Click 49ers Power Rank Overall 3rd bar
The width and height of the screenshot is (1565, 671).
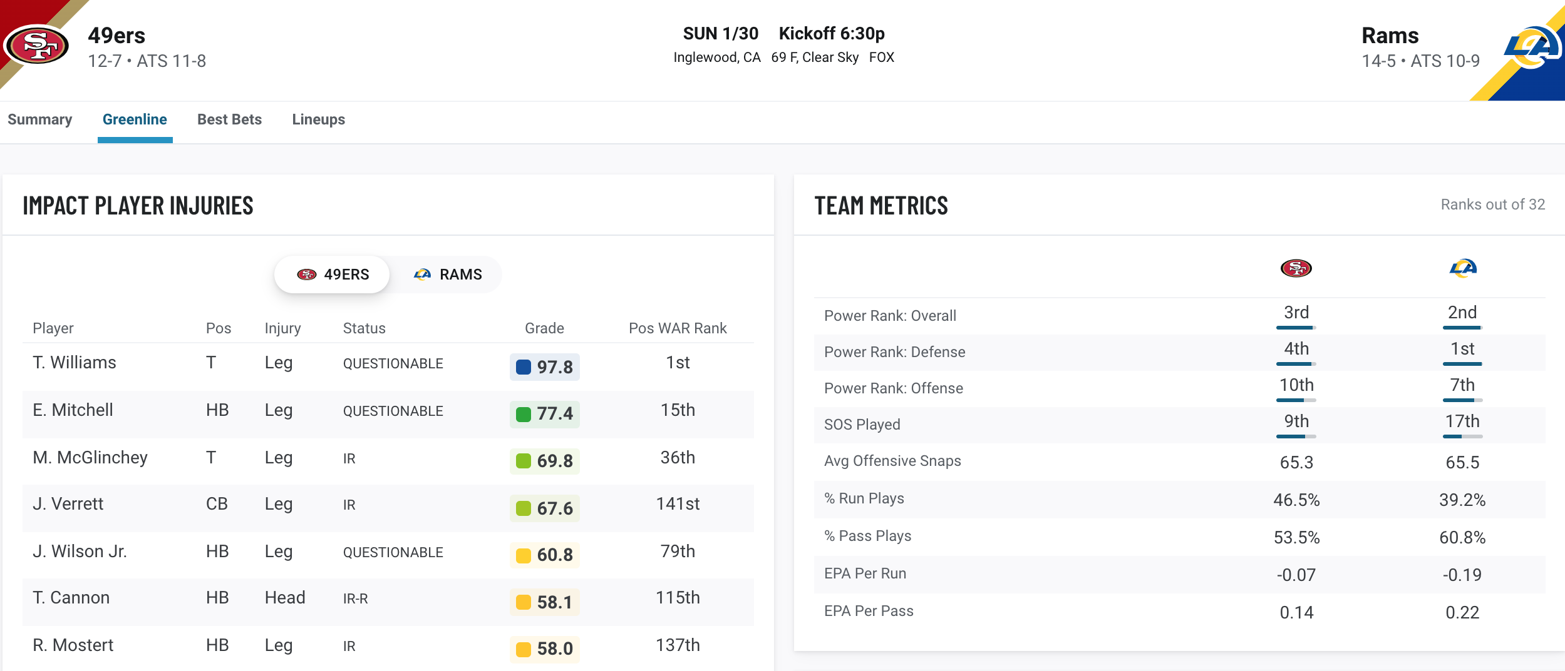(x=1296, y=328)
